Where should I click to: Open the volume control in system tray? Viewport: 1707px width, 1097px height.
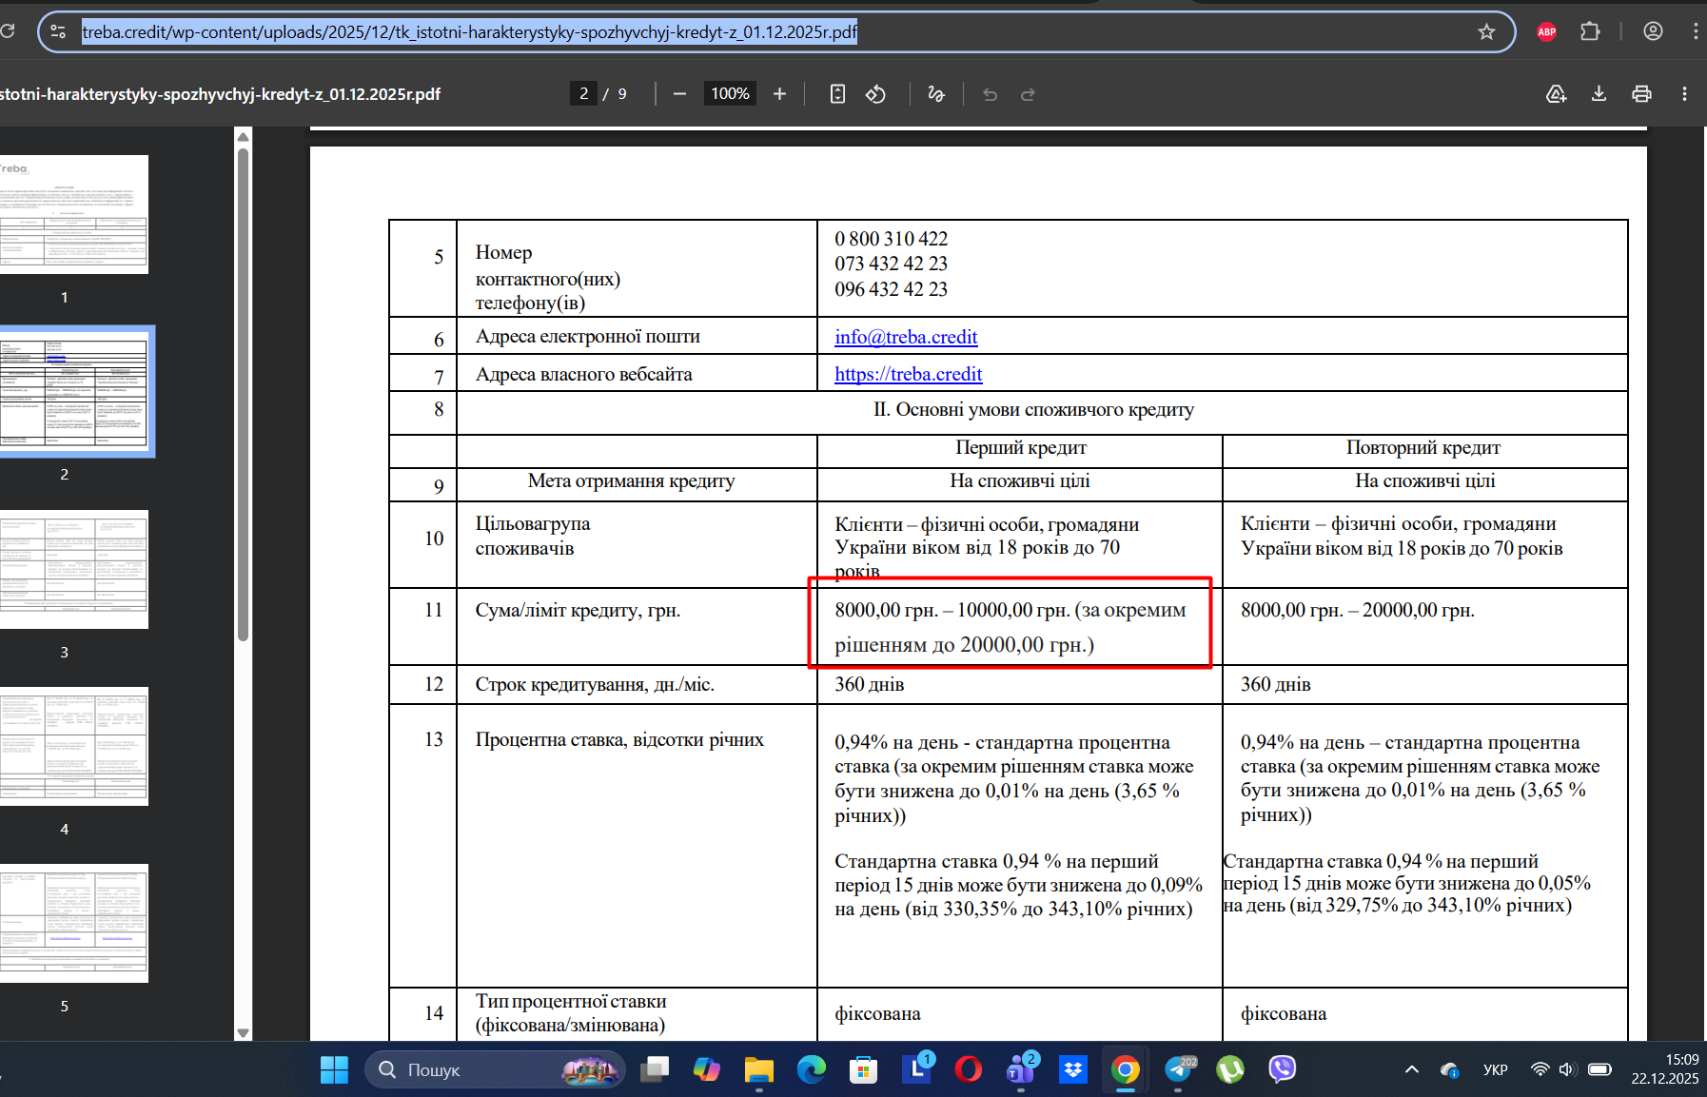point(1568,1069)
